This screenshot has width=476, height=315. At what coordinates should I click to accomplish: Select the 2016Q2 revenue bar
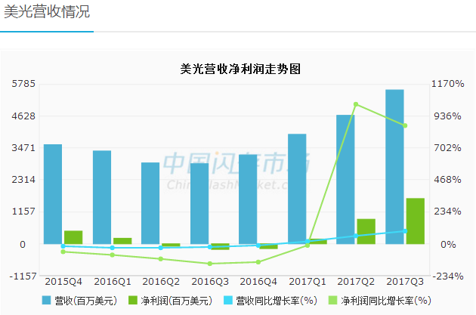150,203
